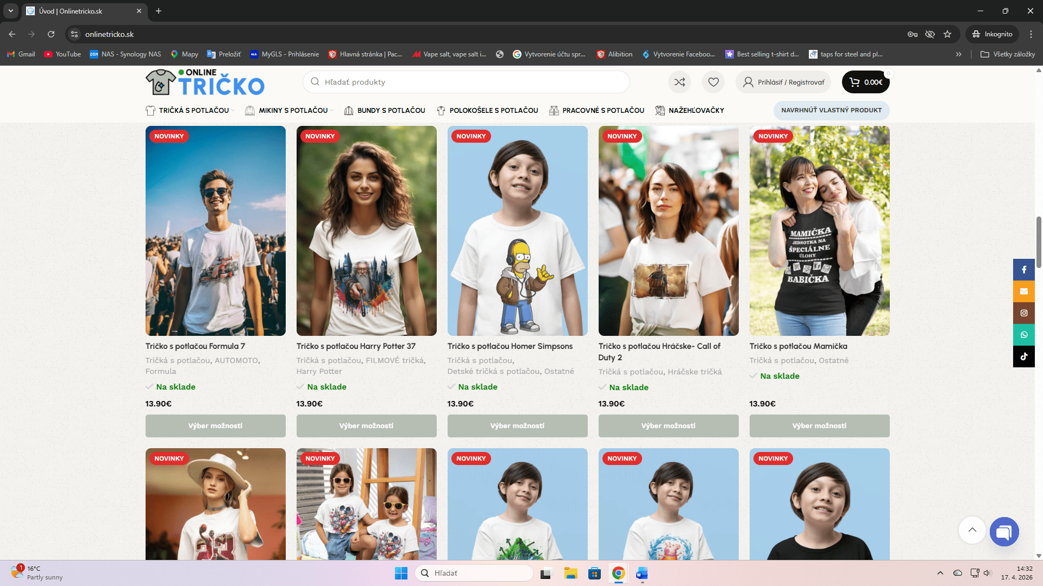Open Bundy s potlačou menu item
This screenshot has height=586, width=1043.
tap(391, 110)
